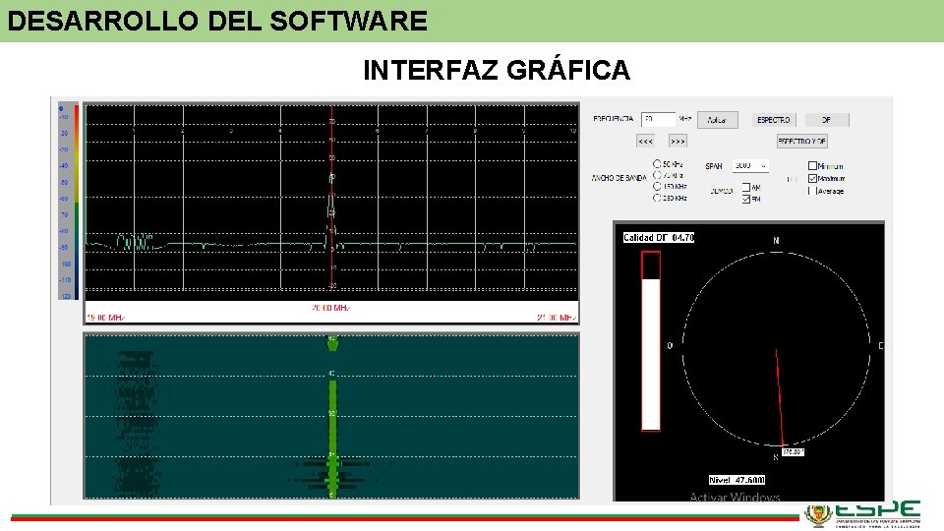Click the O marker on compass

point(670,345)
